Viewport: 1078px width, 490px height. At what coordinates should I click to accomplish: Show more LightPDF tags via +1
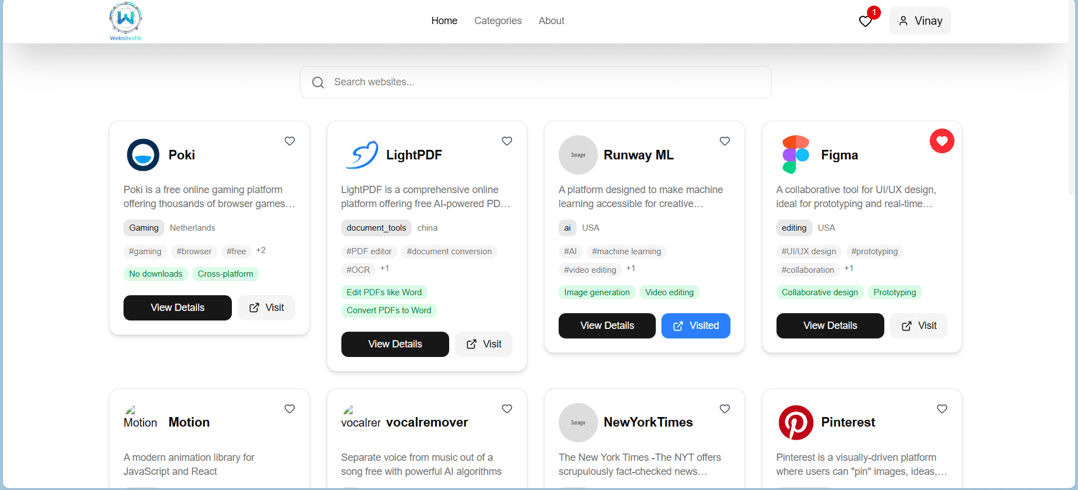click(385, 268)
